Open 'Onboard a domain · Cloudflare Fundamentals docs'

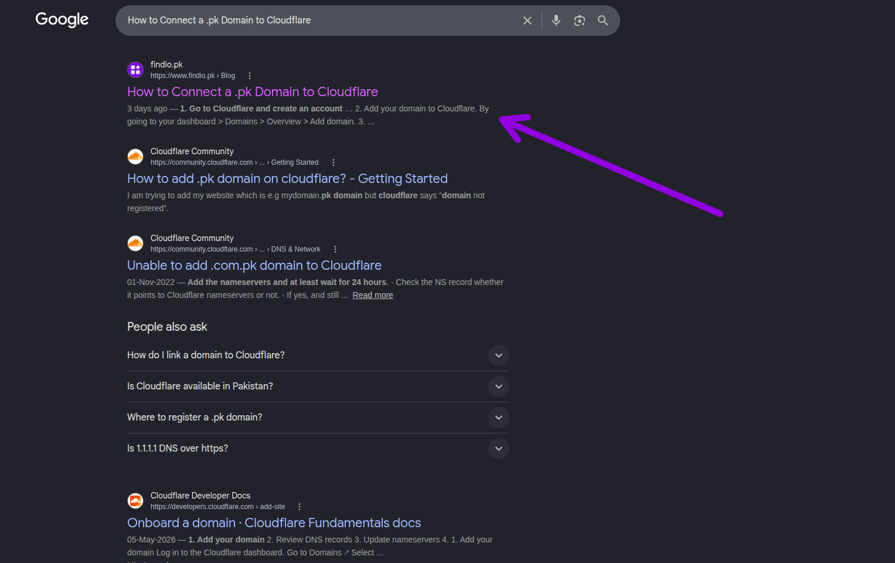(x=274, y=523)
